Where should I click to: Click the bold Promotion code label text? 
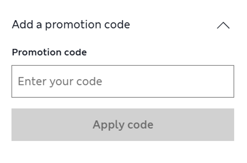coord(49,52)
